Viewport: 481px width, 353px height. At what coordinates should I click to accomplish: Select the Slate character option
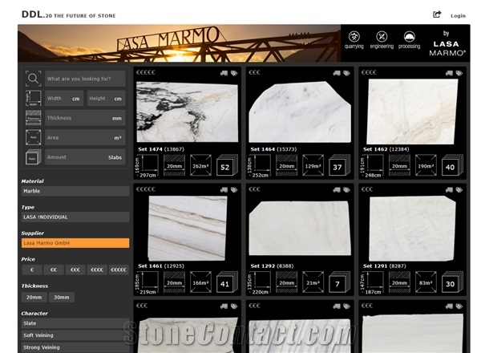coord(75,323)
